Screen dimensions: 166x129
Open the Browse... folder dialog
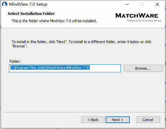point(143,68)
